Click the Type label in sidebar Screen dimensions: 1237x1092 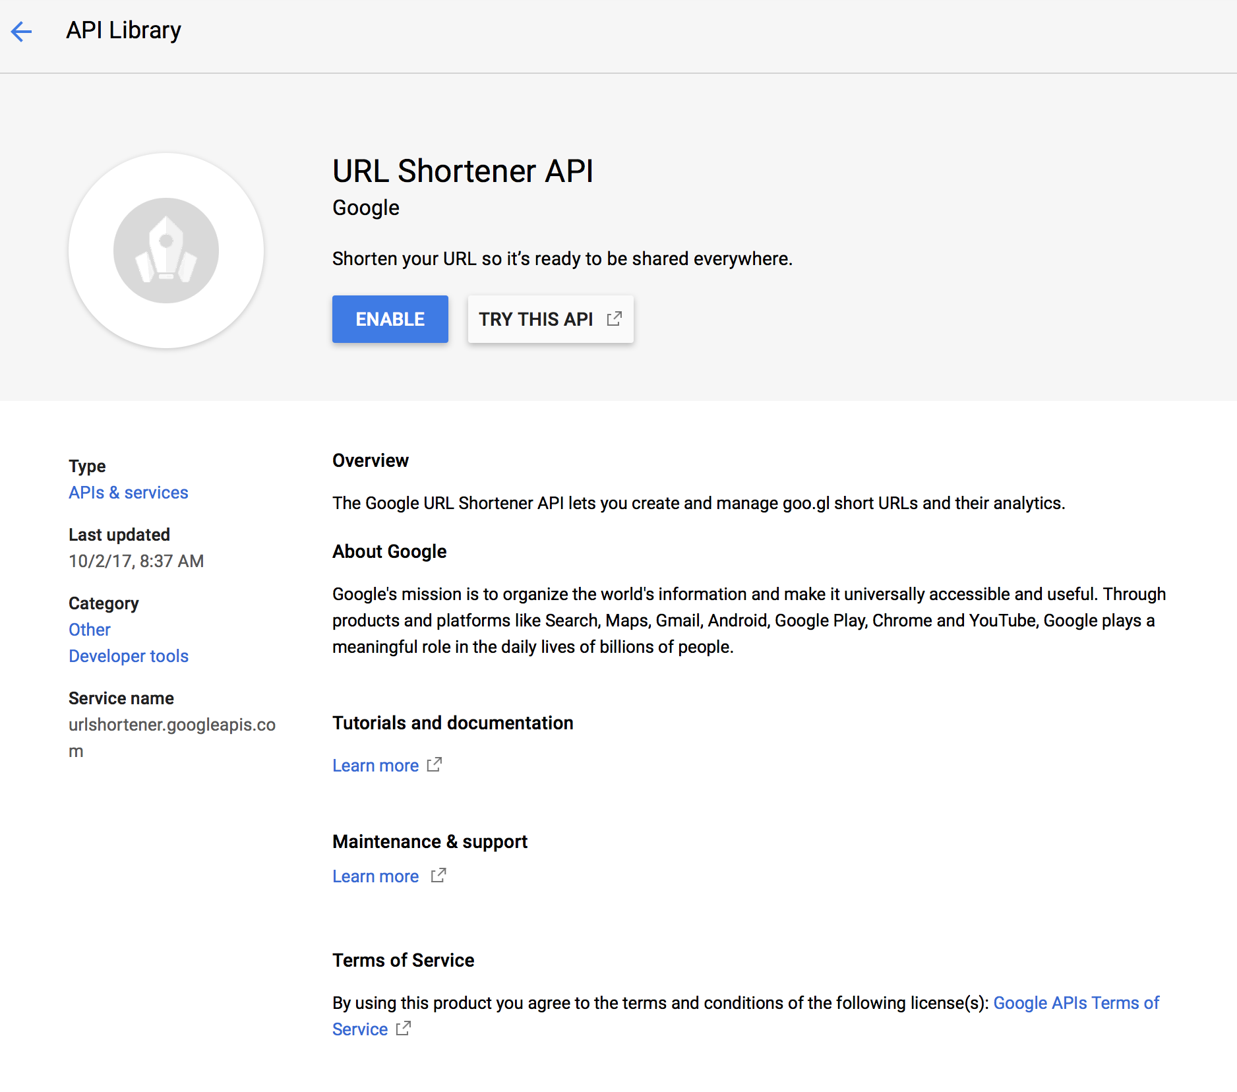[x=87, y=466]
